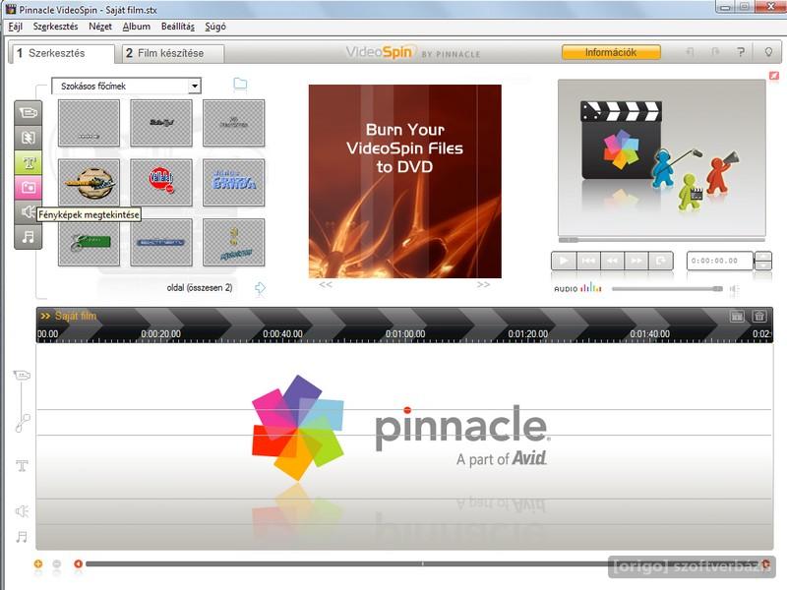The image size is (787, 590).
Task: Switch to the 2 Film készítése tab
Action: point(173,53)
